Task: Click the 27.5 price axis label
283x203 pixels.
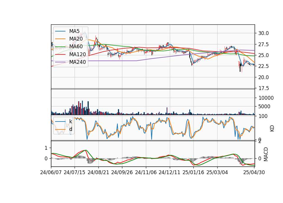Action: tap(264, 44)
